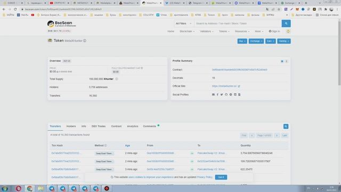This screenshot has width=341, height=192.
Task: Click Sign In link
Action: (x=274, y=31)
